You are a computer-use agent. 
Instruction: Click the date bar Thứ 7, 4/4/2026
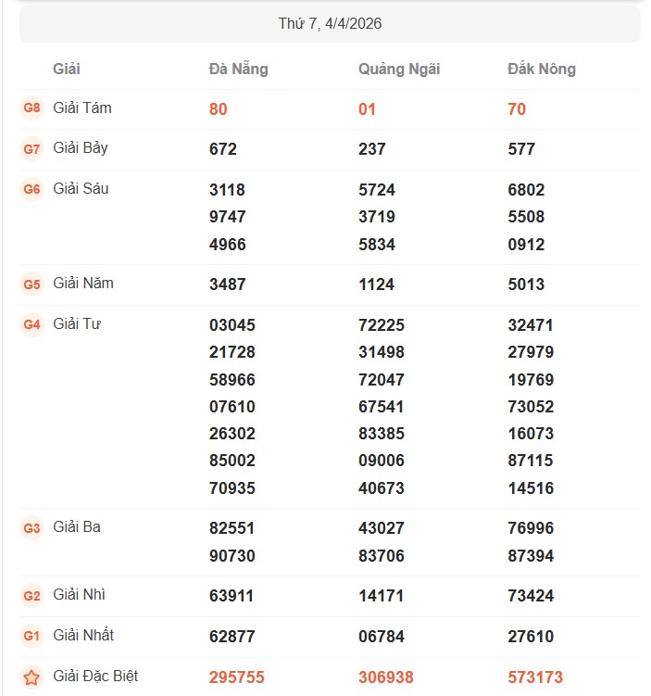[330, 23]
